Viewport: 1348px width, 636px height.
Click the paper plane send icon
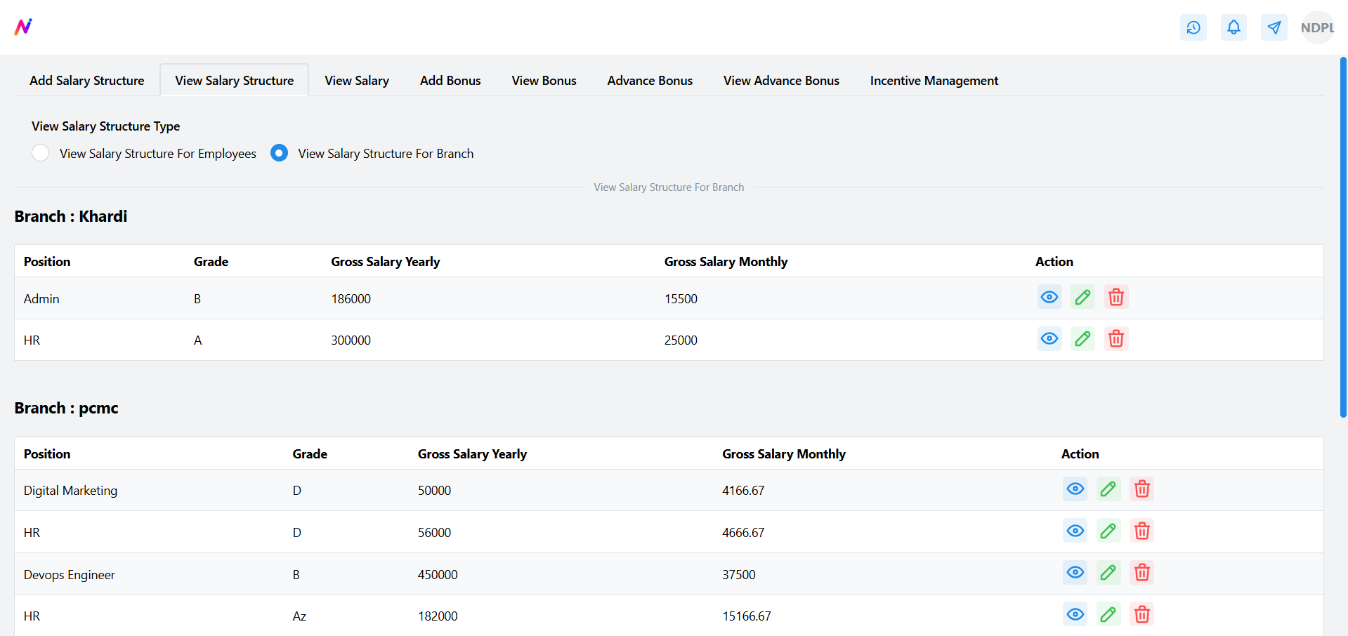pos(1274,27)
